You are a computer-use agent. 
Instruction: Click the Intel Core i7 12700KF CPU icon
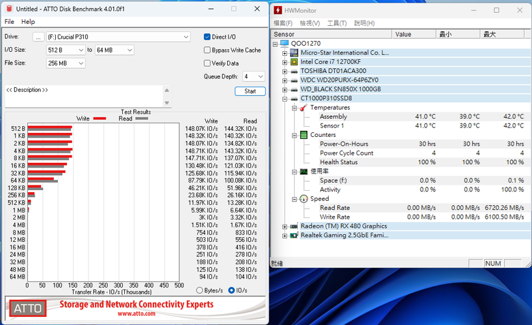pyautogui.click(x=294, y=62)
